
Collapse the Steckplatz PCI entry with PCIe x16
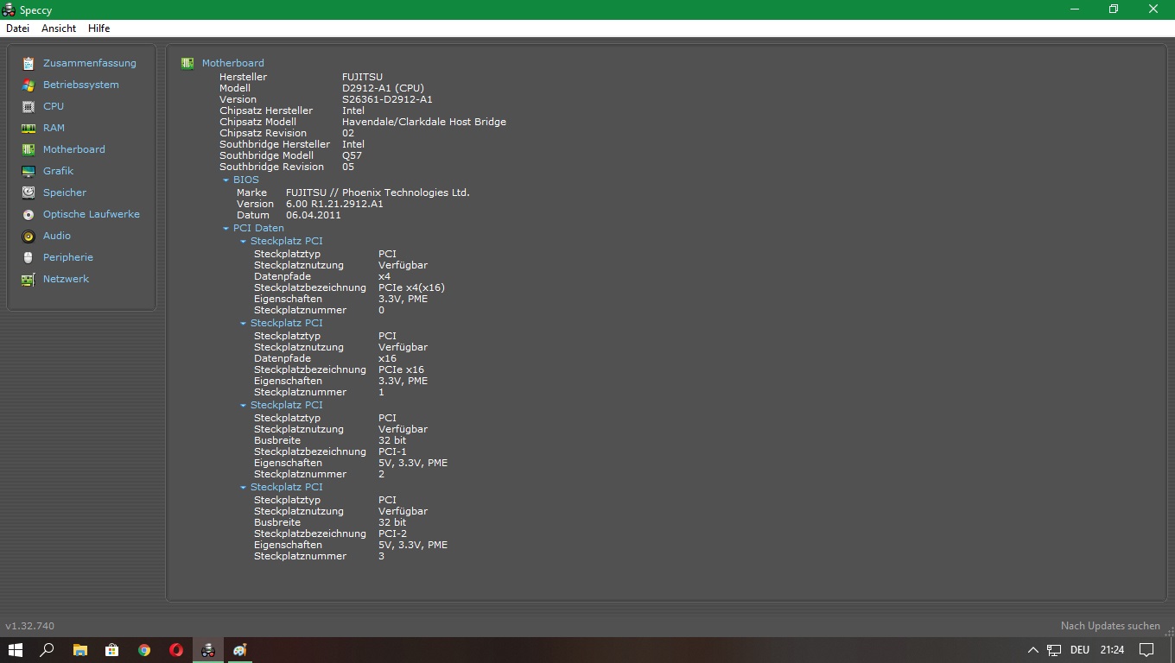click(x=243, y=324)
